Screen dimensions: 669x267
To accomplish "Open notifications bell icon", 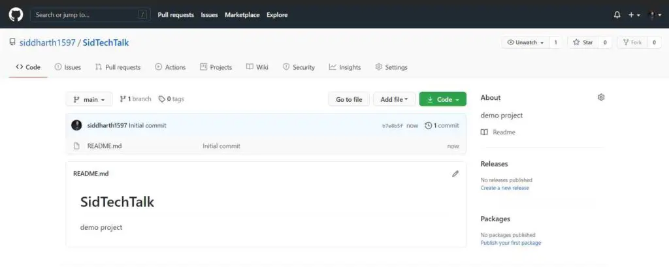I will click(x=617, y=15).
